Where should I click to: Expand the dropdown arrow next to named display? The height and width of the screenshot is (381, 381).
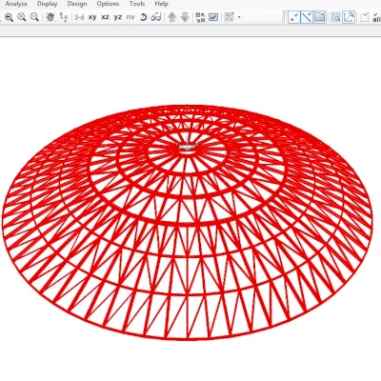click(x=239, y=17)
